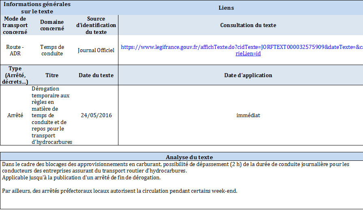363x221 pixels.
Task: Click the 'Temps de conduite' cell
Action: 52,50
